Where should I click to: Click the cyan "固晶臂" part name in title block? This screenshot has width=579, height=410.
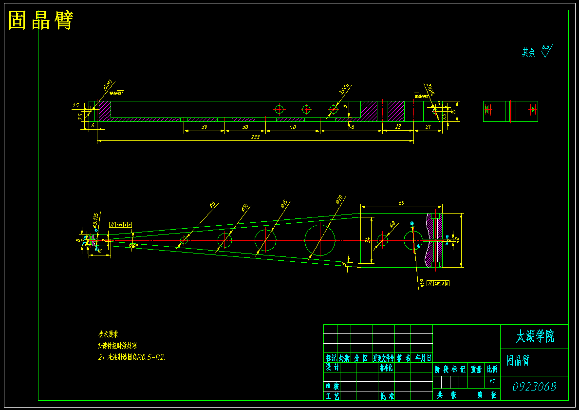518,361
